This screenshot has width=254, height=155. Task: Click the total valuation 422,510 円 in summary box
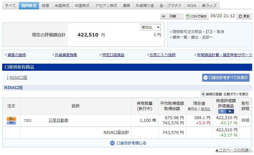tap(91, 35)
